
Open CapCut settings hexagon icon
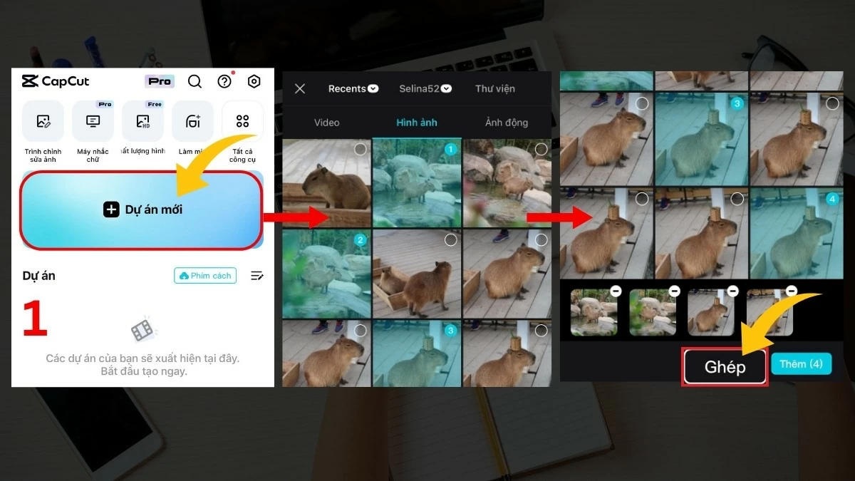click(254, 81)
